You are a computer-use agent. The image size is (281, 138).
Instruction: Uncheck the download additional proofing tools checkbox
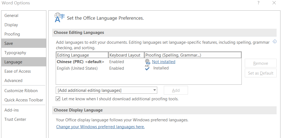[x=58, y=99]
